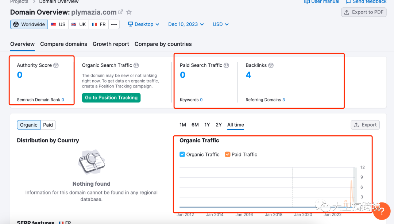Click the Projects breadcrumb link
The height and width of the screenshot is (224, 394).
19,1
